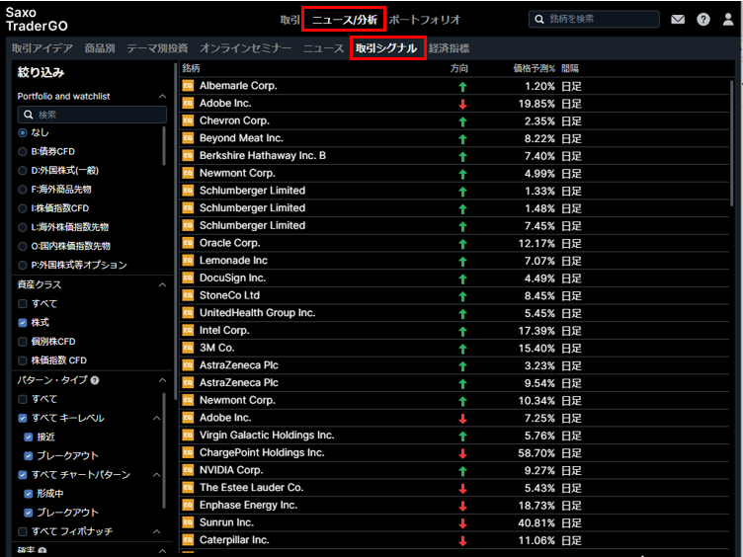This screenshot has width=743, height=557.
Task: Click the Saxo TraderGO logo
Action: point(37,19)
